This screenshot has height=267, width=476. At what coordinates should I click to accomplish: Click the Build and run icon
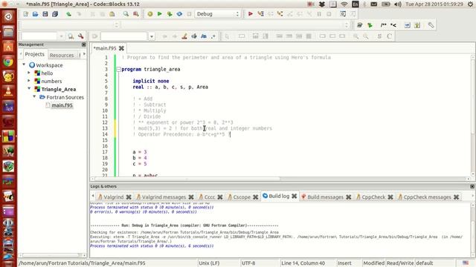tap(170, 14)
